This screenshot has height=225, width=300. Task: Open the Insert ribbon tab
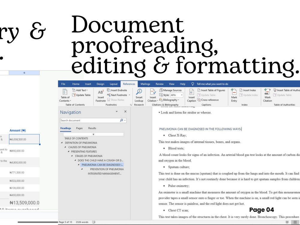pyautogui.click(x=88, y=84)
